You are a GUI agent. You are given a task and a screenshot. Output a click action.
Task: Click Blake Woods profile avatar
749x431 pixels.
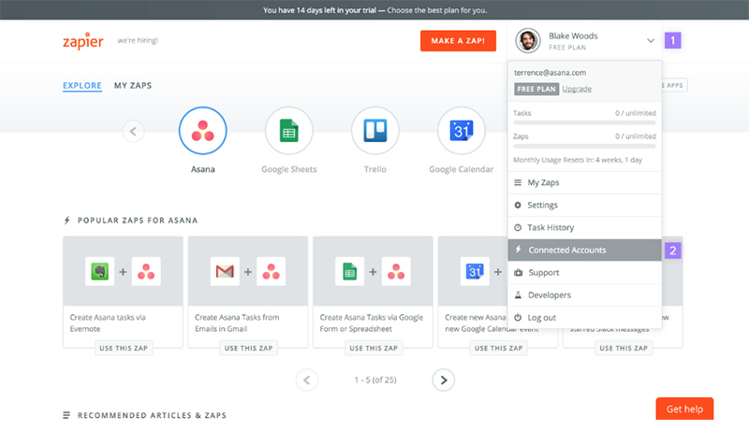click(529, 41)
